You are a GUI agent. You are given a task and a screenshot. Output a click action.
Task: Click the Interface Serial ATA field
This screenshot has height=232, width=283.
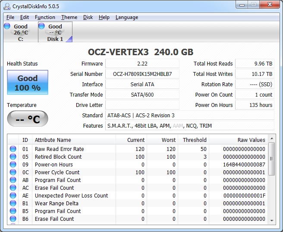(142, 84)
